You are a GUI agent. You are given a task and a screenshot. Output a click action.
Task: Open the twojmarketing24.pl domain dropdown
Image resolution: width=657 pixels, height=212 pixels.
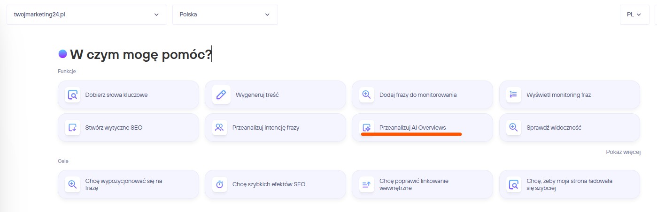point(87,15)
